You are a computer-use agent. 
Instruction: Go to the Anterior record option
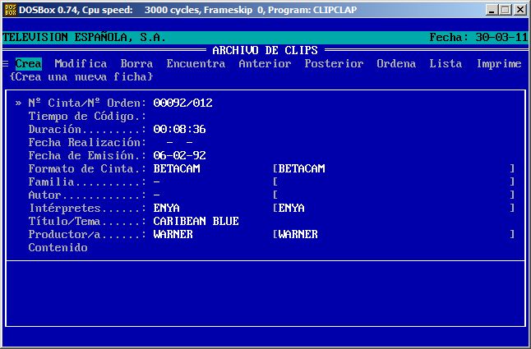265,63
